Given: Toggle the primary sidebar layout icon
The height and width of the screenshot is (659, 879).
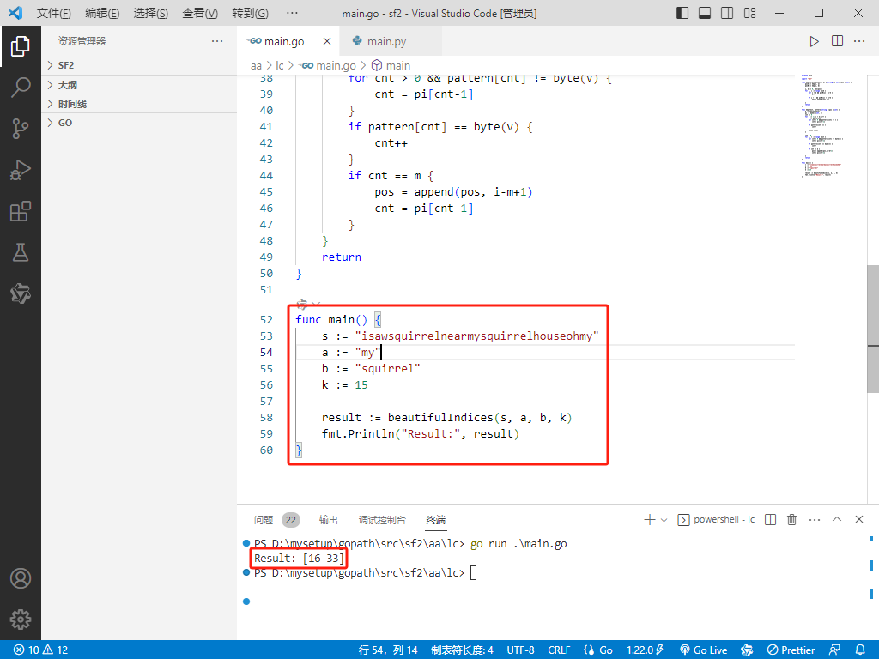Looking at the screenshot, I should click(x=682, y=13).
